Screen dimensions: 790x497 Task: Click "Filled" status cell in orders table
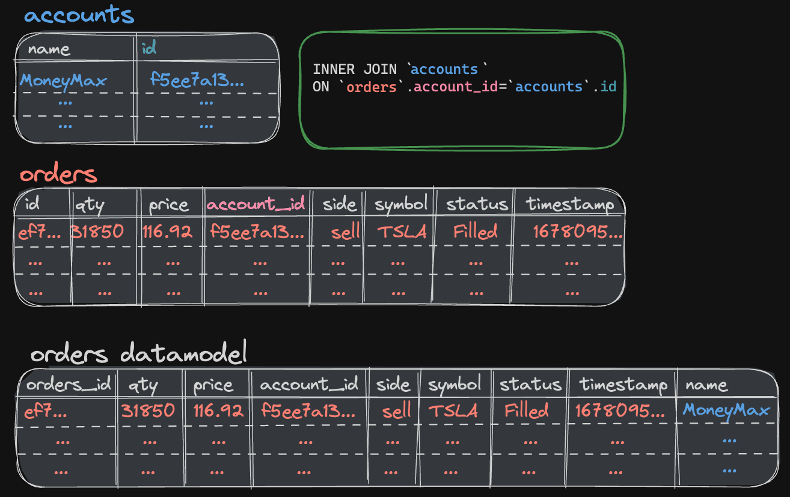[475, 232]
